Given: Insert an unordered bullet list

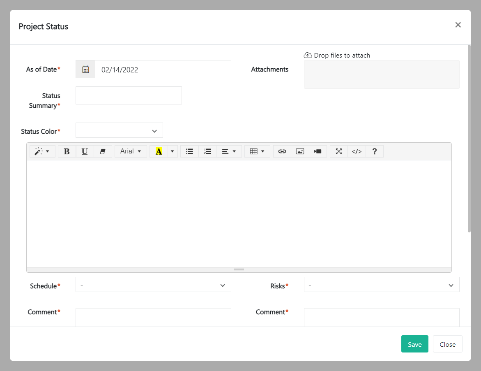Looking at the screenshot, I should coord(189,151).
